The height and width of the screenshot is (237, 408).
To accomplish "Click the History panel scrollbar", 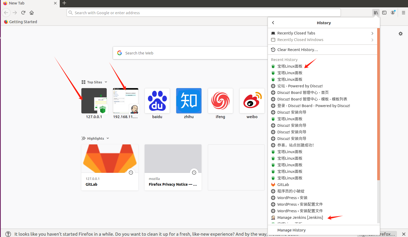I will 378,104.
